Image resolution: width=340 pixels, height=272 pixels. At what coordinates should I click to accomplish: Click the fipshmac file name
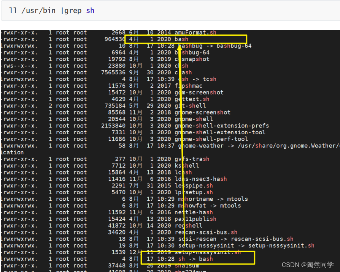(x=188, y=86)
